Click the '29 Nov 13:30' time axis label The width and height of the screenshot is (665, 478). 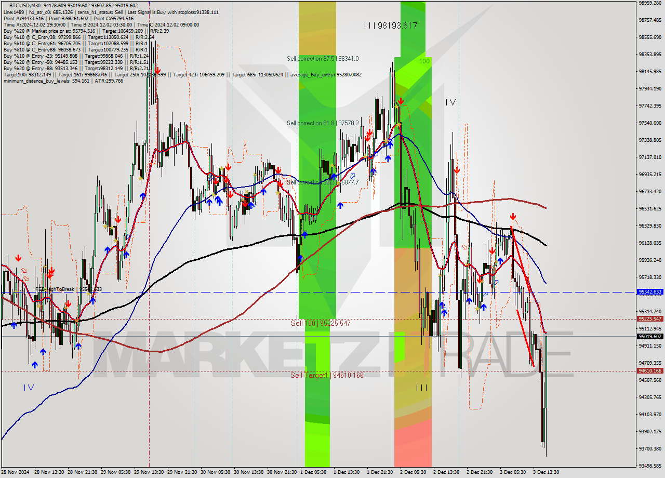tap(149, 472)
